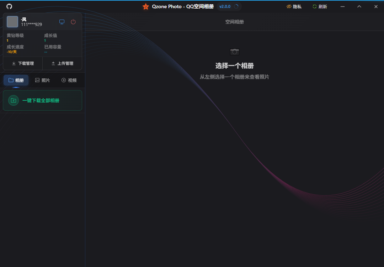This screenshot has width=384, height=267.
Task: Click the 从左侧选择一个相册来查看照片 hint text
Action: click(234, 77)
